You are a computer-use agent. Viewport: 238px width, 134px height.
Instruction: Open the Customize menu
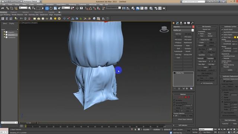(x=83, y=4)
